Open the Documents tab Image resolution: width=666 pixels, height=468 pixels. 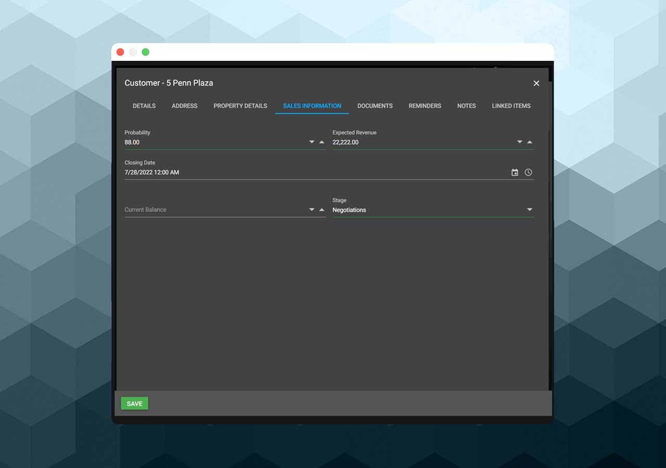375,106
